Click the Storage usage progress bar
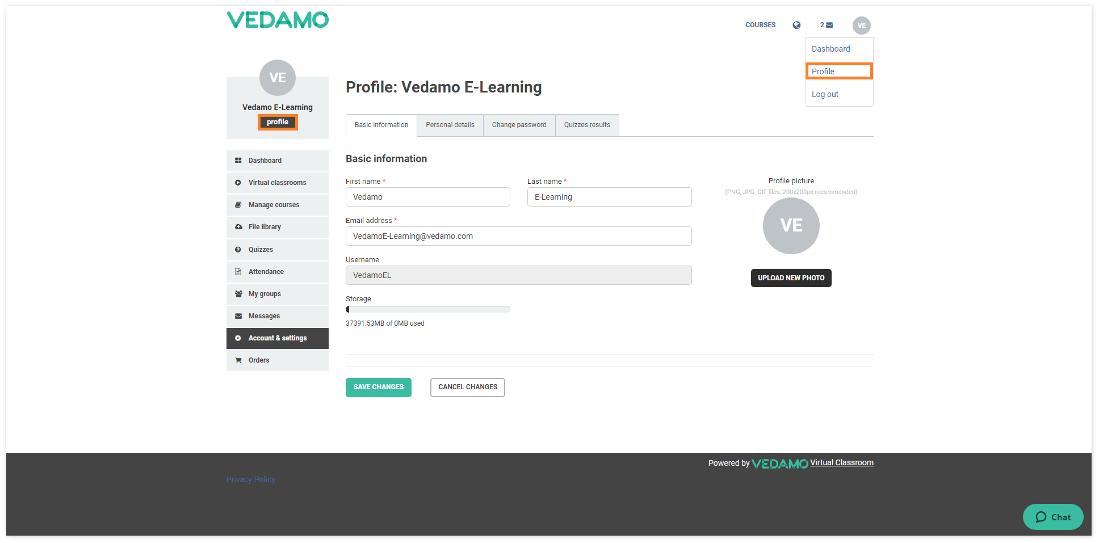1099x543 pixels. 428,309
